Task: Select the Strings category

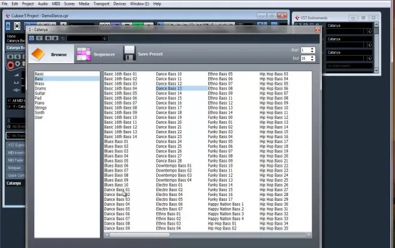Action: (x=67, y=108)
